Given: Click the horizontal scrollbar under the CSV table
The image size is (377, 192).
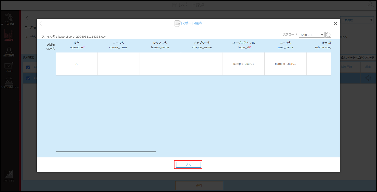Looking at the screenshot, I should (x=106, y=152).
